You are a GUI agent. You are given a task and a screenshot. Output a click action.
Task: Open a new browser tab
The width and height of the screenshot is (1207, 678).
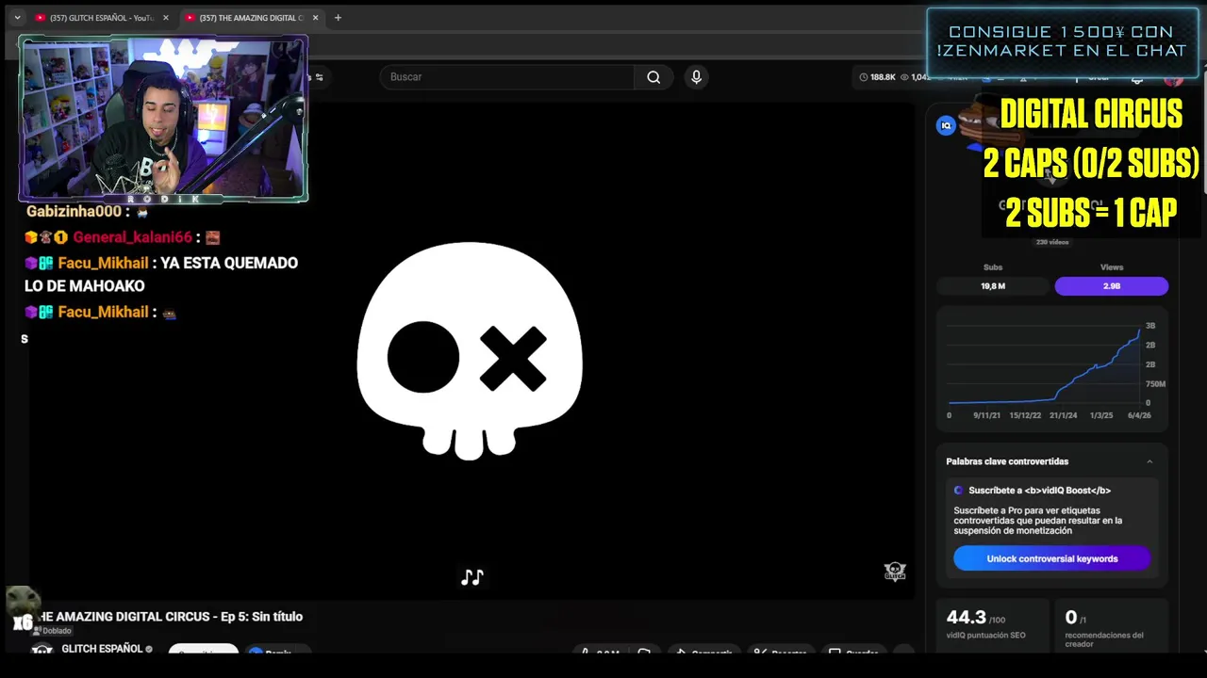pos(338,18)
